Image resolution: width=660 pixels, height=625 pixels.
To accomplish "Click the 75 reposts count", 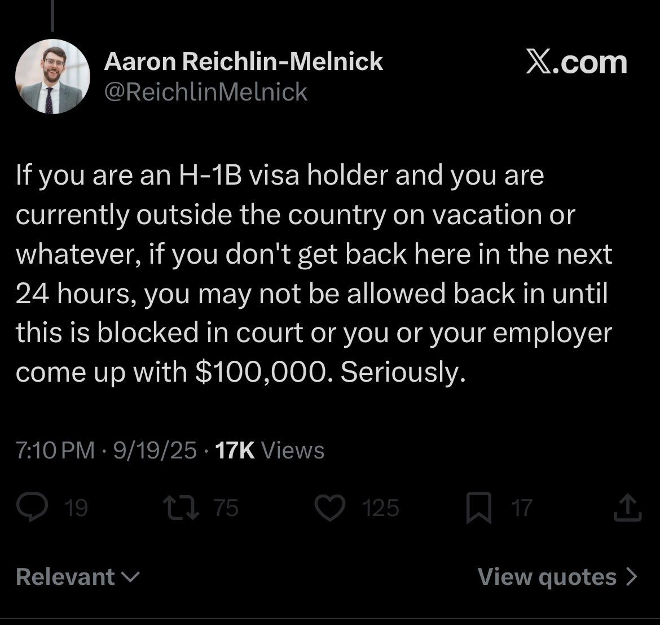I will [226, 508].
